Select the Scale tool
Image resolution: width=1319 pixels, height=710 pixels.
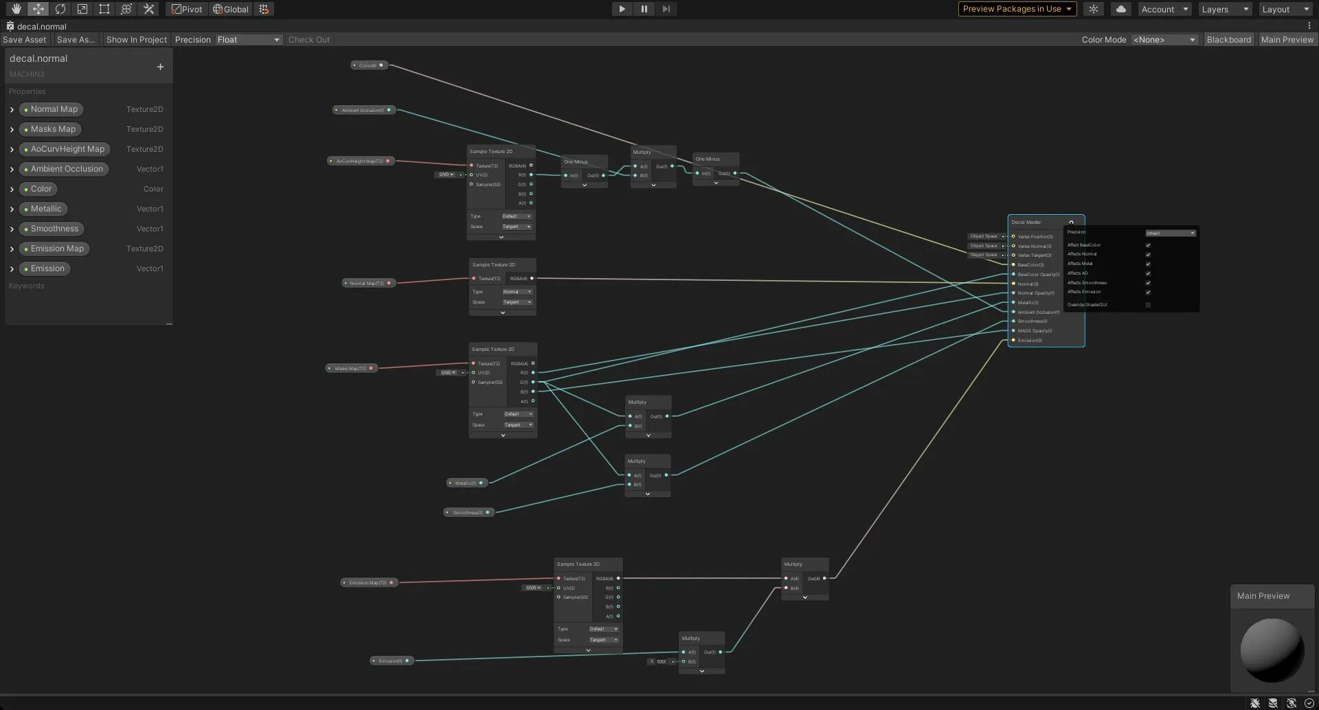82,9
